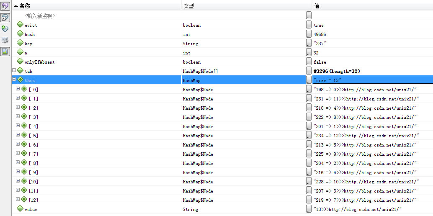The height and width of the screenshot is (216, 433).
Task: Expand node [ 1]
Action: [18, 98]
